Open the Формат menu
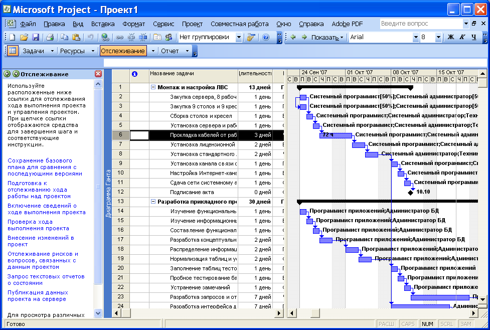Viewport: 490px width, 330px height. point(134,24)
